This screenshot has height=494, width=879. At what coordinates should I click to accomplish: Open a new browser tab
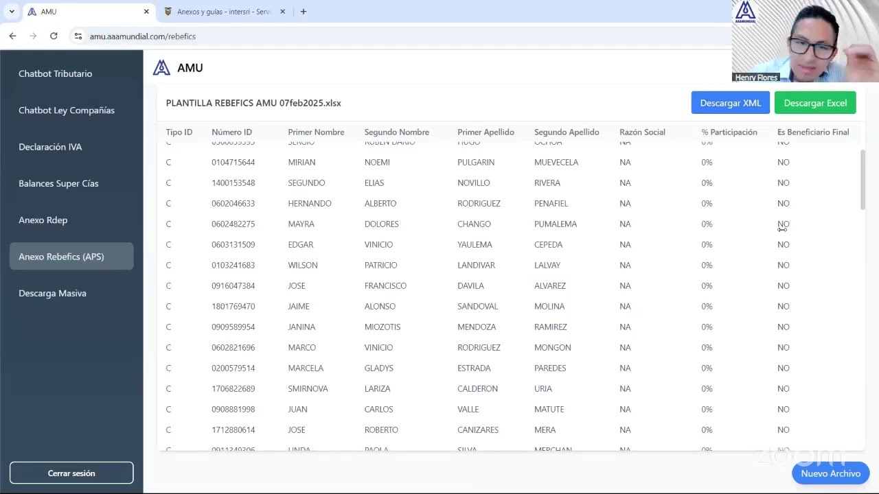(x=304, y=12)
